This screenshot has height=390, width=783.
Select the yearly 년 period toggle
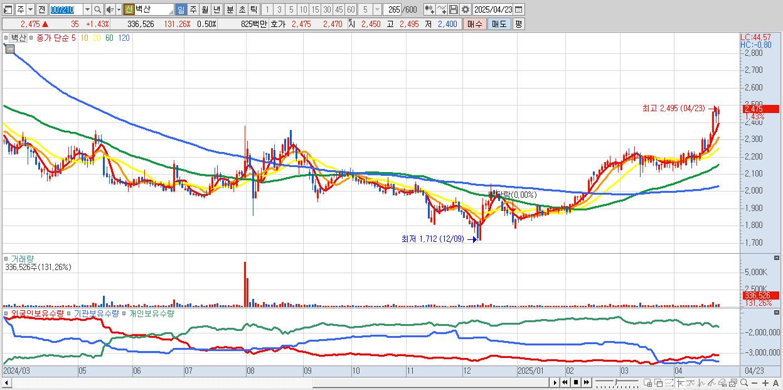tap(216, 9)
